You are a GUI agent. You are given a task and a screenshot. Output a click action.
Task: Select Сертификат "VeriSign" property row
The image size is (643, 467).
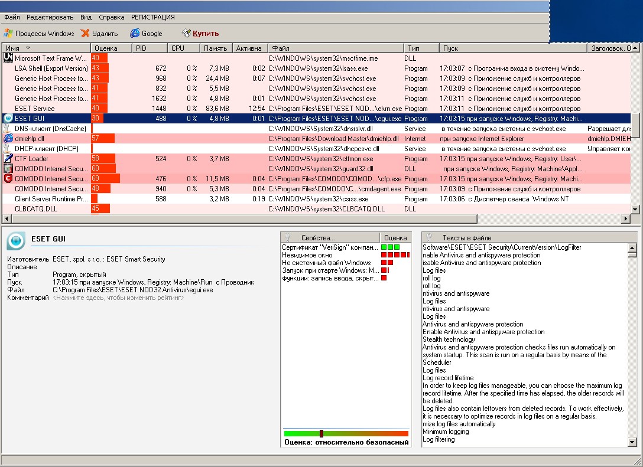pyautogui.click(x=346, y=247)
